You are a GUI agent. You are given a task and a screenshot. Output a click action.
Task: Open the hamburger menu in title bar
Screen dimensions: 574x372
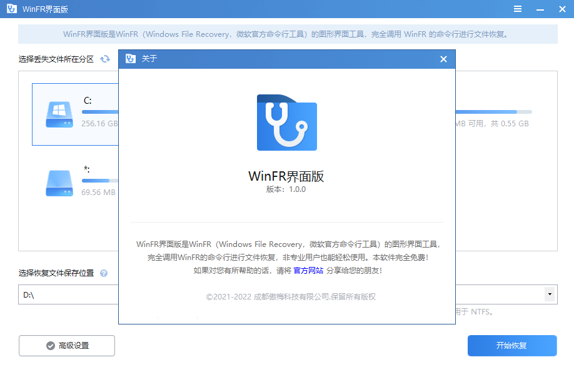pos(518,9)
